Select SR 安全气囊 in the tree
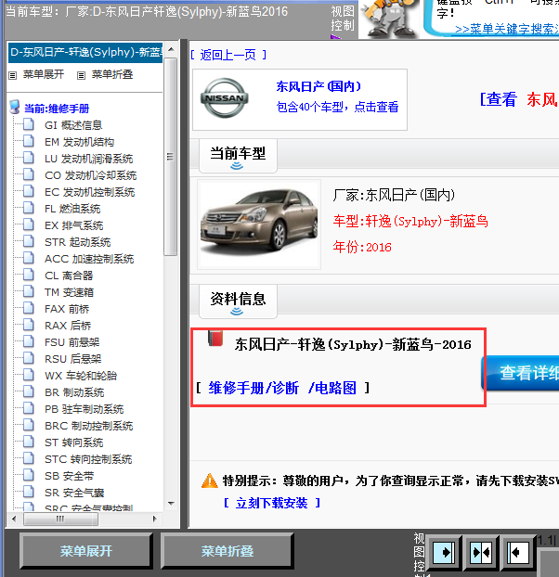The height and width of the screenshot is (577, 559). point(74,493)
